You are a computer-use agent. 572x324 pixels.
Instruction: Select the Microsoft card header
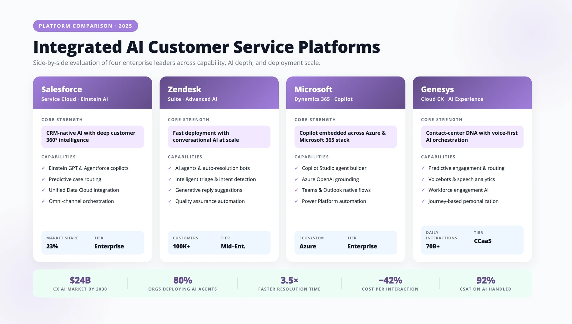346,93
